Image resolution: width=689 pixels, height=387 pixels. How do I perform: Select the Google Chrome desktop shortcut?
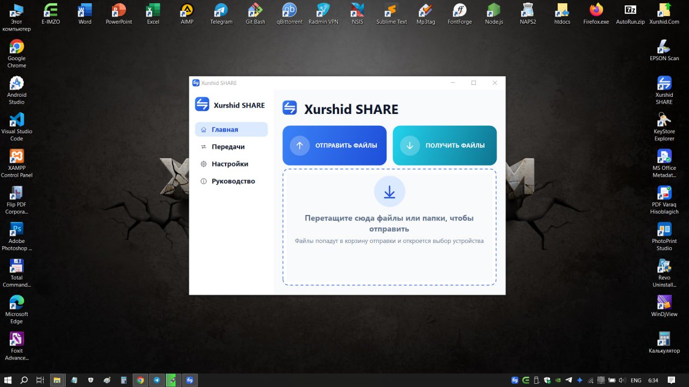[17, 54]
